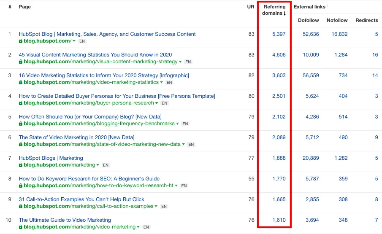This screenshot has width=382, height=234.
Task: Click referring domains value 2,501
Action: [279, 96]
